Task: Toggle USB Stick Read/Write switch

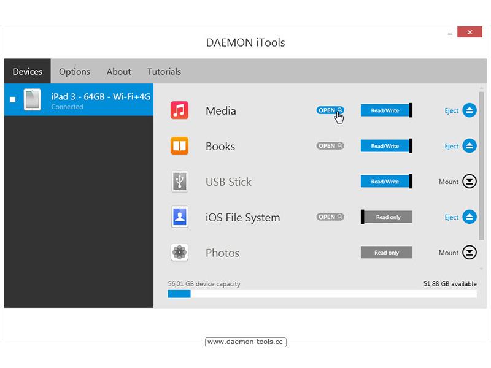Action: (x=387, y=181)
